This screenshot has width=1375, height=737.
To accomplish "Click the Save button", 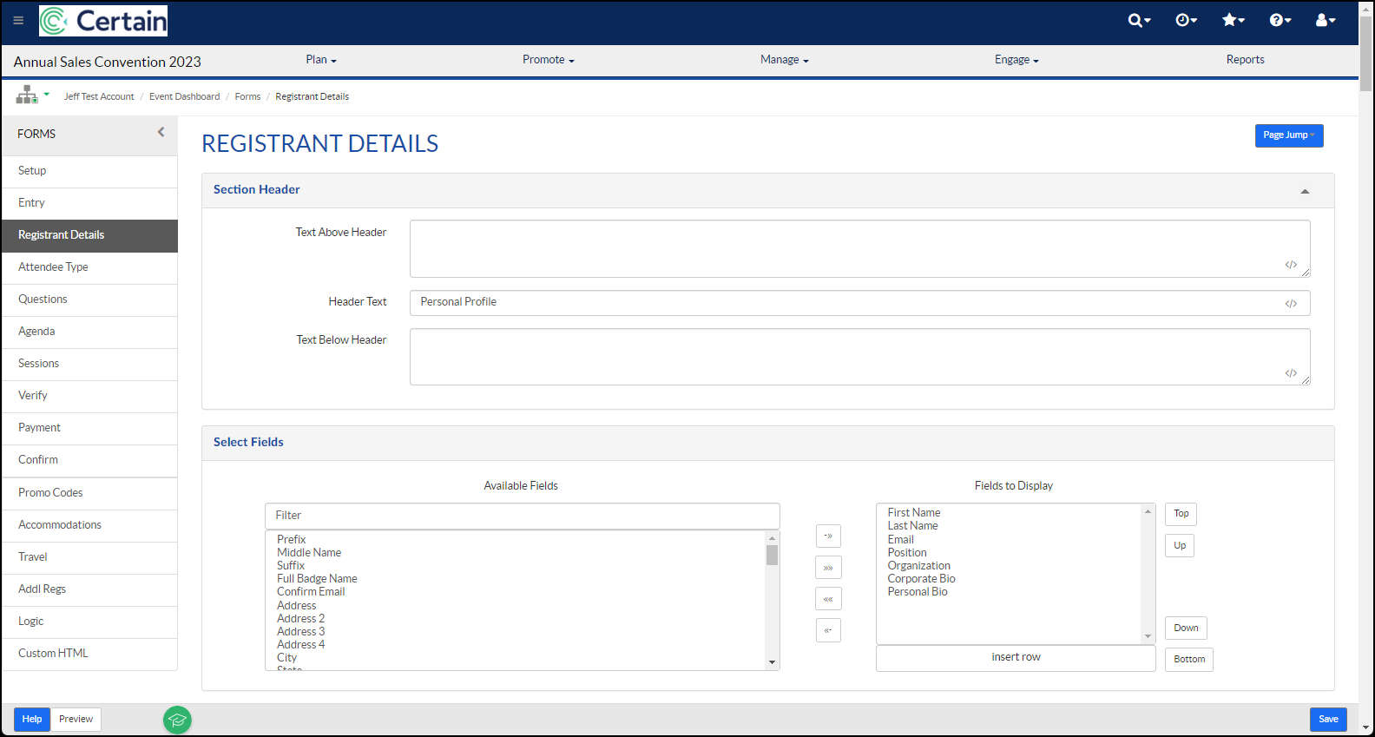I will point(1328,720).
